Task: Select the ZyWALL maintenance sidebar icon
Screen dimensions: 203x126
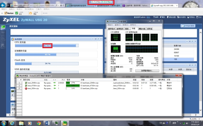Action: click(3, 46)
